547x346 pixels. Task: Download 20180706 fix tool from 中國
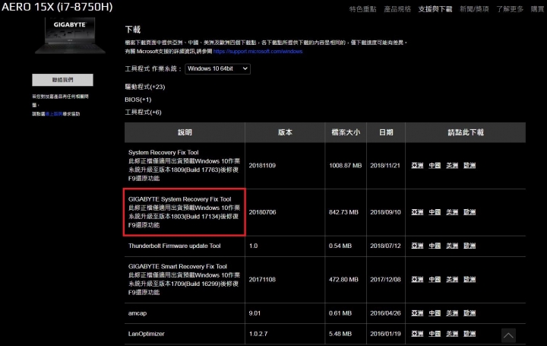click(x=435, y=212)
